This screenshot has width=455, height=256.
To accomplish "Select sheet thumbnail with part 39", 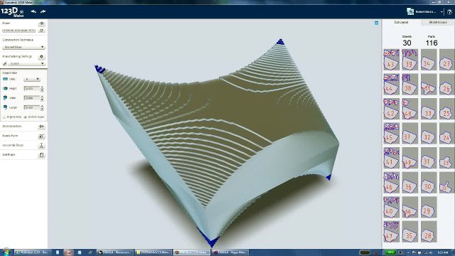I will [409, 60].
